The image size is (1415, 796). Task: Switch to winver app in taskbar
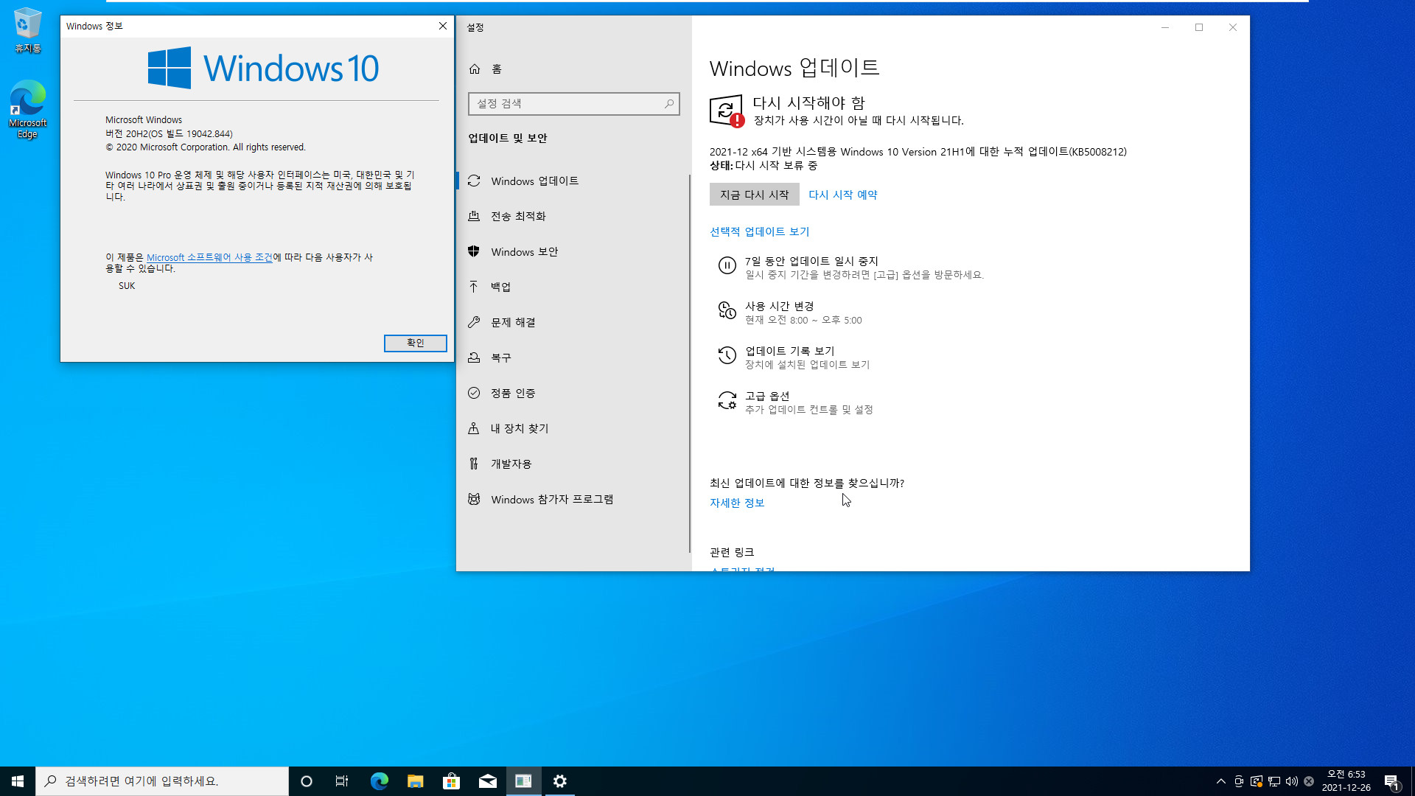523,781
